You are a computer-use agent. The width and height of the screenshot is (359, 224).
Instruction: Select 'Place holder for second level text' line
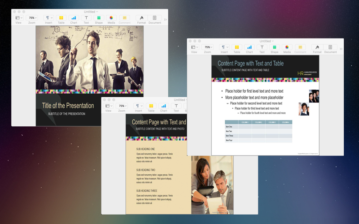[x=256, y=103]
